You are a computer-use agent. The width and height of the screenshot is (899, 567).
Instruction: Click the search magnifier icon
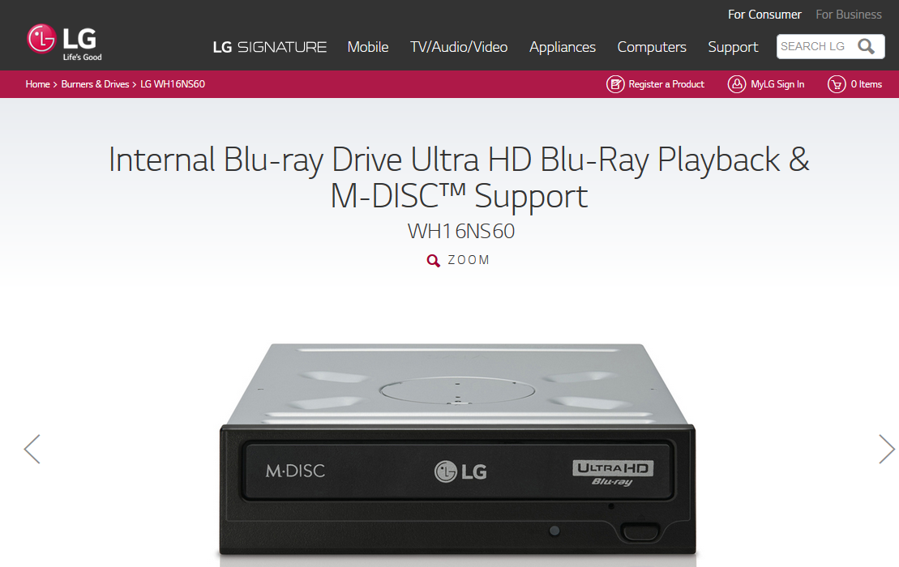point(866,46)
